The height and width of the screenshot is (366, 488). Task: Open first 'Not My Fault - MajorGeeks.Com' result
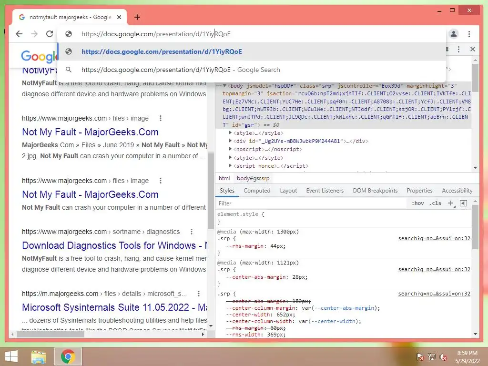[90, 132]
